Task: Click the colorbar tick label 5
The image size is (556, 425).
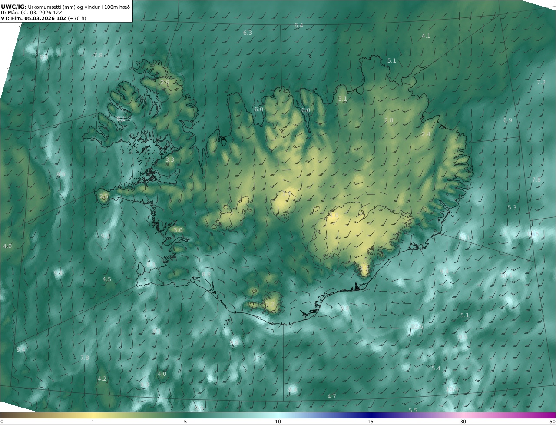Action: coord(185,422)
